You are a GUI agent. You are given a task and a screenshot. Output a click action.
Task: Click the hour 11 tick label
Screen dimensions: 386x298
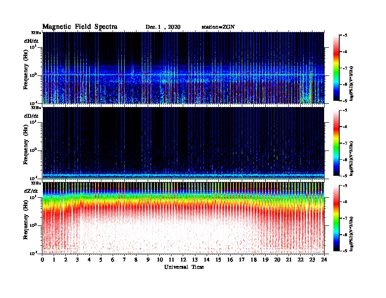(172, 260)
